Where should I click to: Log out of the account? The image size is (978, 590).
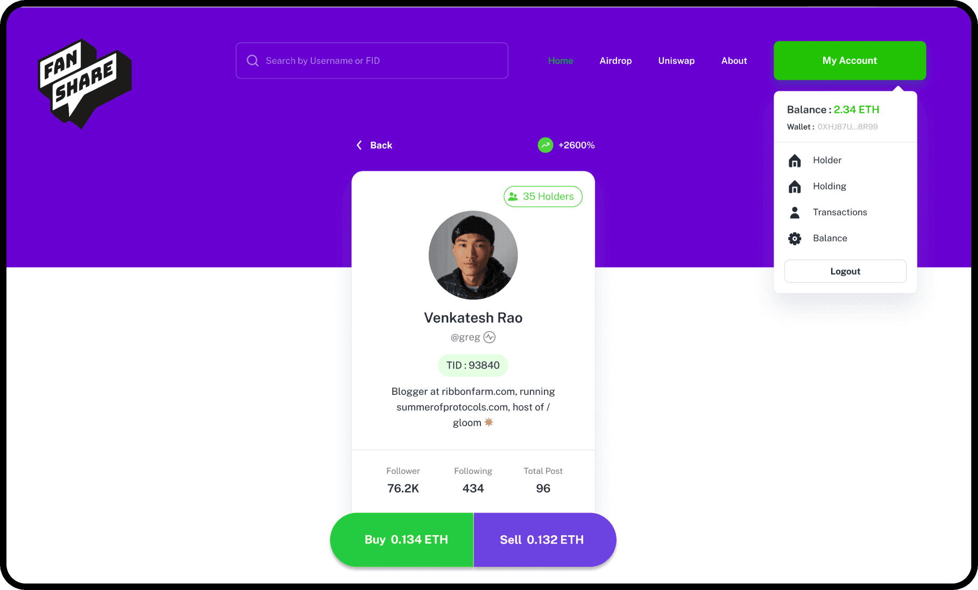pyautogui.click(x=845, y=271)
